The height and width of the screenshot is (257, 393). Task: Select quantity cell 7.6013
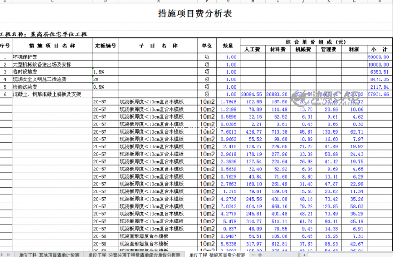pos(228,132)
